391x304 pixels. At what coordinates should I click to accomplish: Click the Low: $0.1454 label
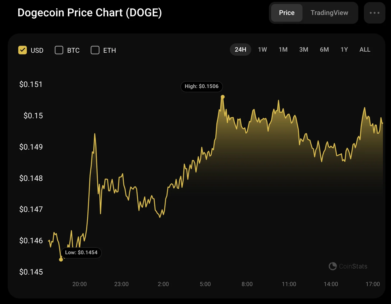pyautogui.click(x=81, y=253)
